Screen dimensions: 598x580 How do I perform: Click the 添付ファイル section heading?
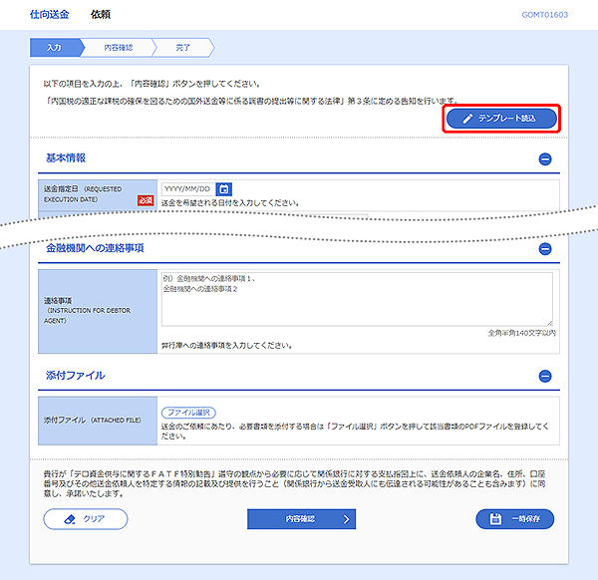point(76,376)
